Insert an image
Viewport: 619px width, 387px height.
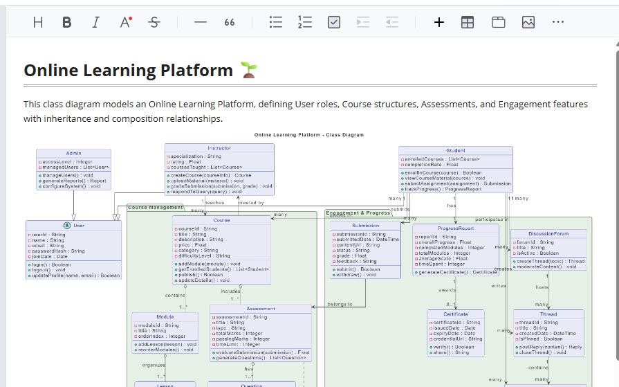tap(528, 22)
